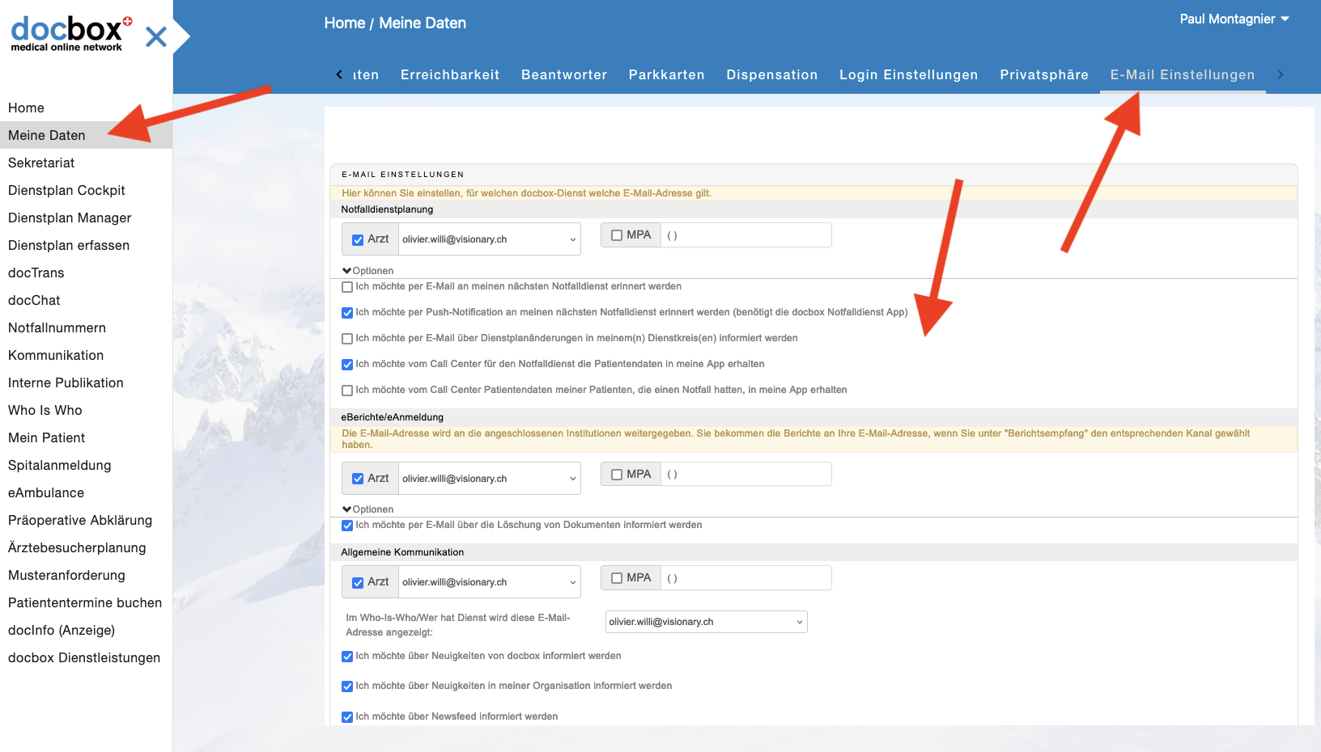
Task: Uncheck push notification reminder for Notfalldienst
Action: (347, 313)
